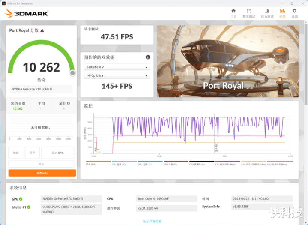Click GPU value NVIDIA GeForce RTX 5060 Ti in 系统信息

pos(71,199)
